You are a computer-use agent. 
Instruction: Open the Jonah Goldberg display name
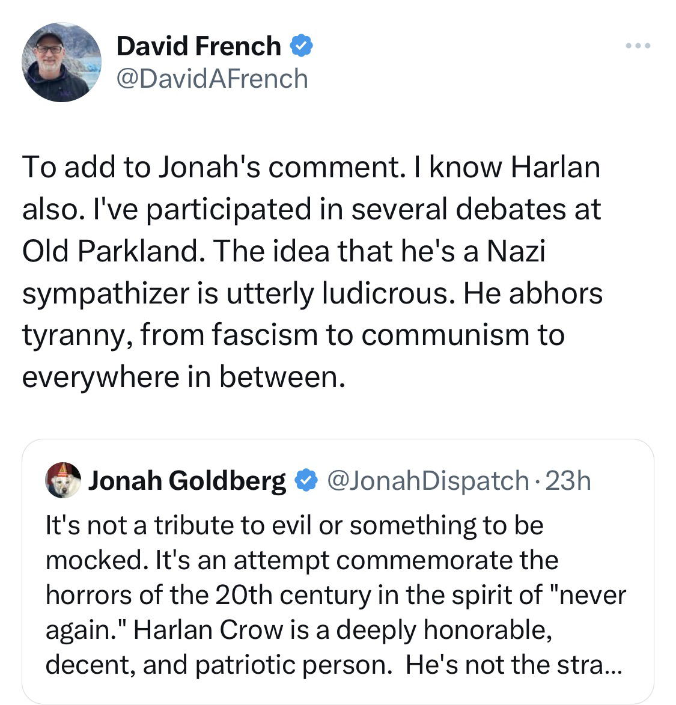coord(187,481)
